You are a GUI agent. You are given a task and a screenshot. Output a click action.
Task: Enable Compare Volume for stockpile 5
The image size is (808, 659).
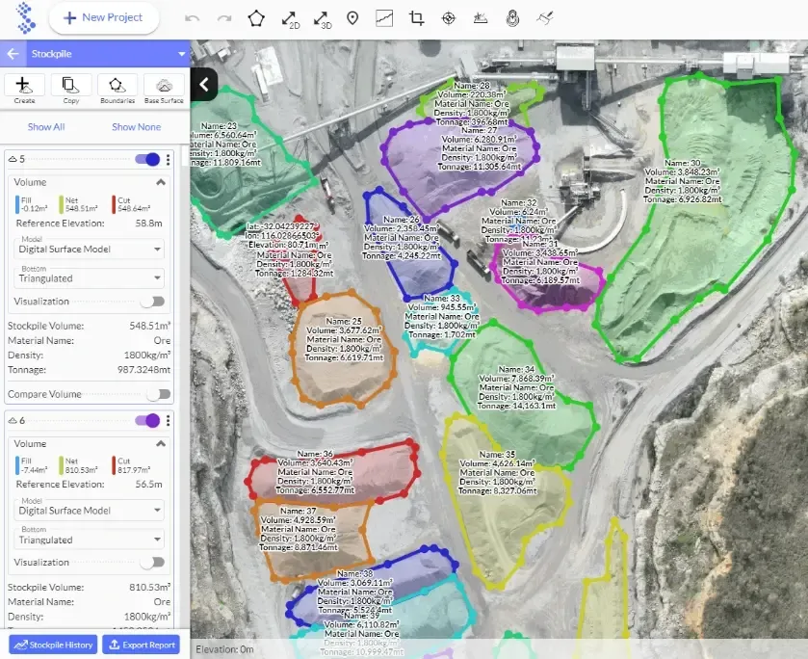pyautogui.click(x=158, y=394)
